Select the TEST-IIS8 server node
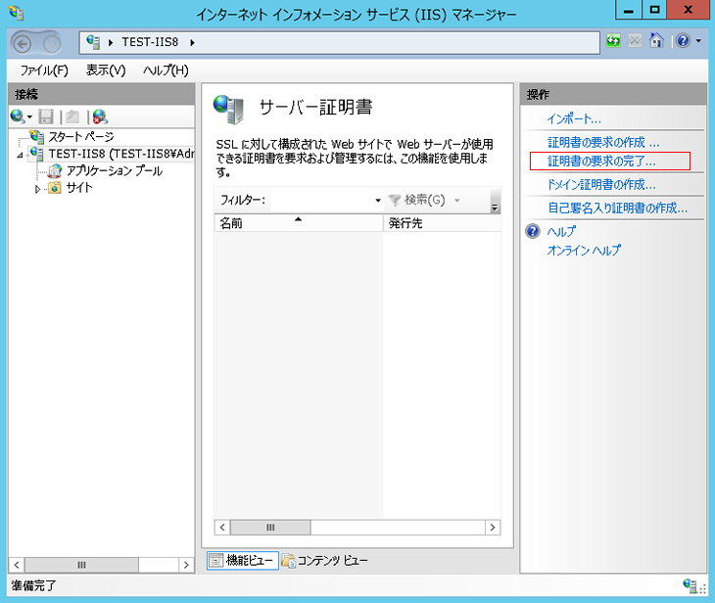715x603 pixels. coord(121,154)
